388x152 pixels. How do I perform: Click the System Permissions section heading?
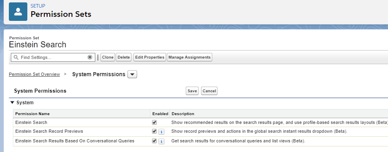(40, 91)
